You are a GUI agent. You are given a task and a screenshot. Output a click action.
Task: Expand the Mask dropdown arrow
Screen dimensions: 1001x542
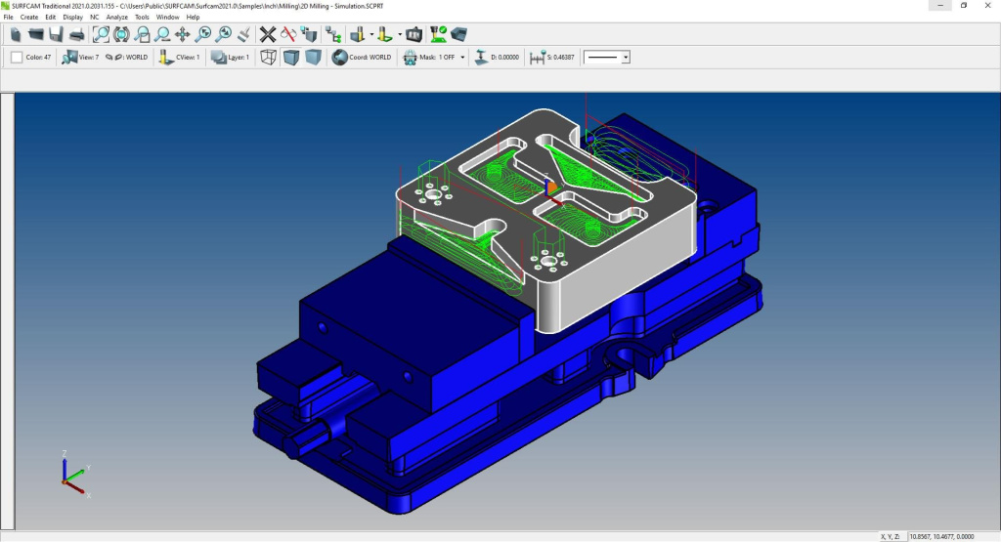coord(462,58)
